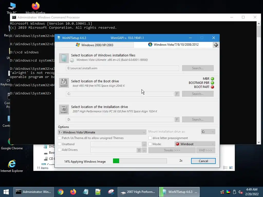Click the Unattend browse ellipsis button
Image resolution: width=263 pixels, height=197 pixels.
[144, 144]
